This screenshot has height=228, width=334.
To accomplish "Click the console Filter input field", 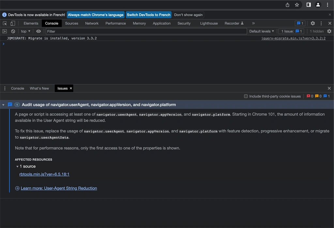I will [x=146, y=31].
